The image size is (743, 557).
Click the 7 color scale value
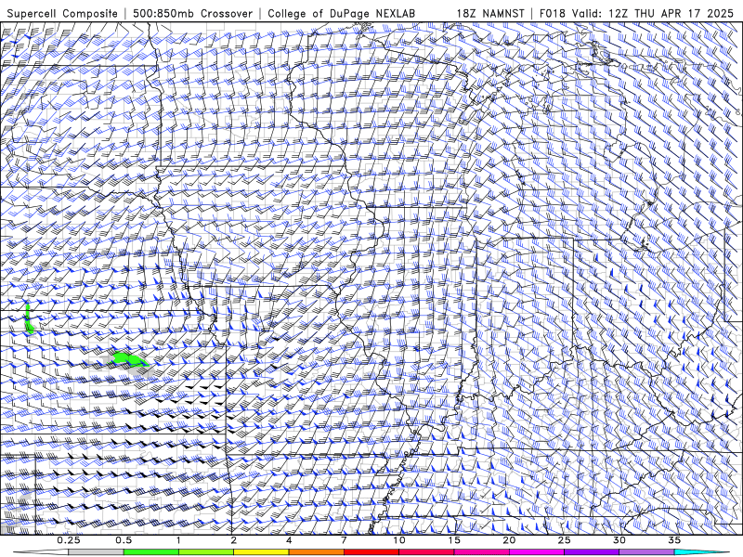coord(344,540)
